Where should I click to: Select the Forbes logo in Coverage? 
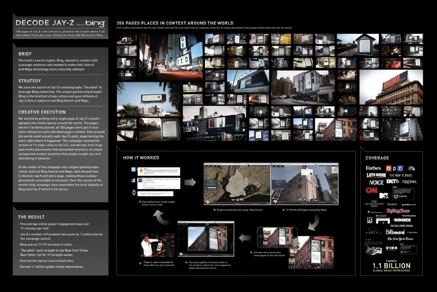(x=373, y=168)
